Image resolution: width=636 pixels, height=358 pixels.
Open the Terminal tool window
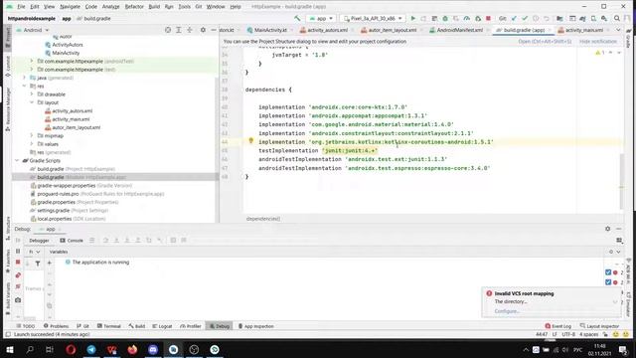[109, 326]
